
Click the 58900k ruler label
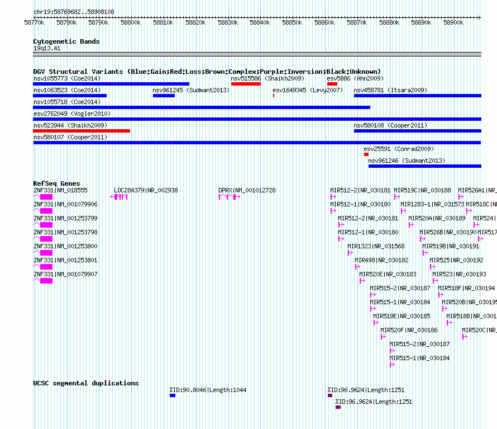click(x=453, y=22)
